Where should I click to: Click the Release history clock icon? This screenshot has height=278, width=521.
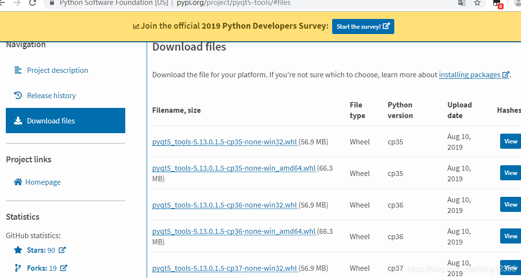pos(18,95)
